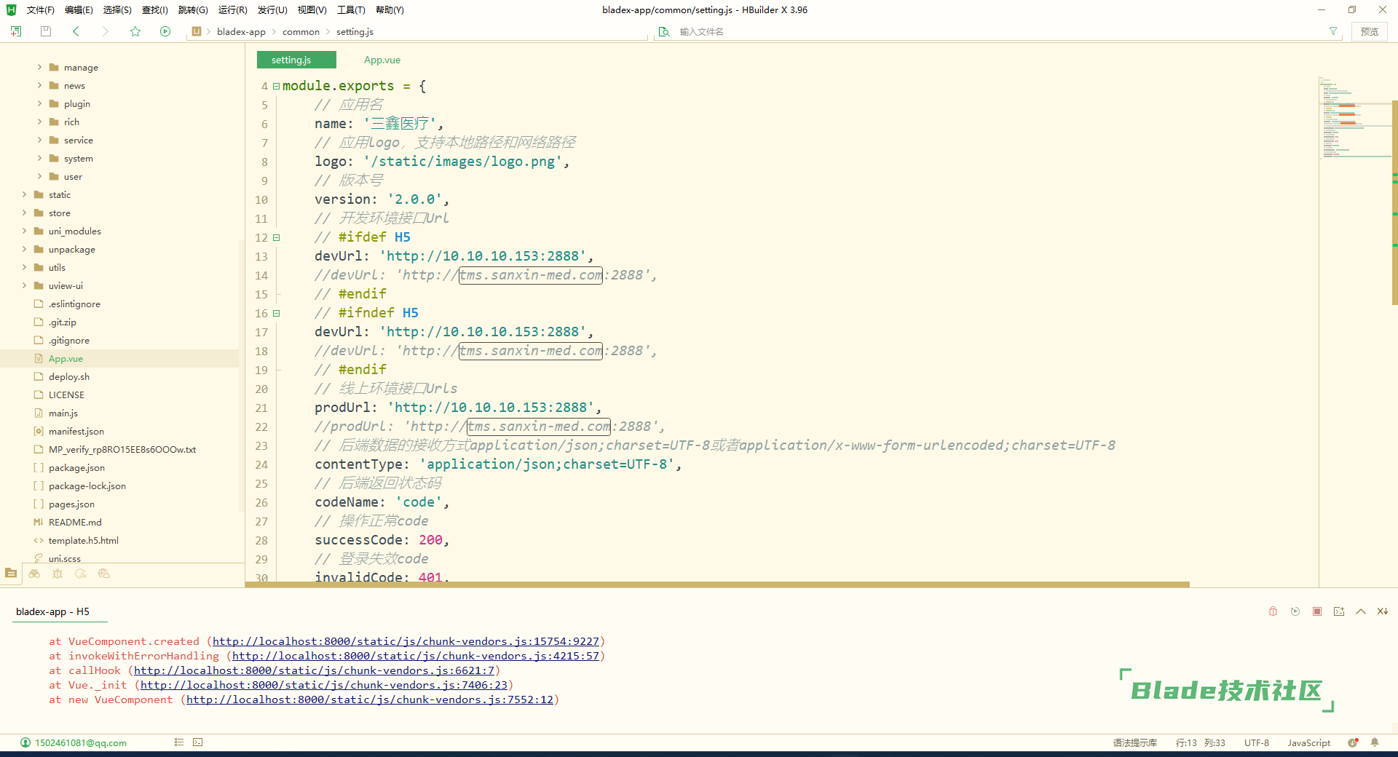The height and width of the screenshot is (757, 1398).
Task: Click the notification bell icon
Action: click(1375, 742)
